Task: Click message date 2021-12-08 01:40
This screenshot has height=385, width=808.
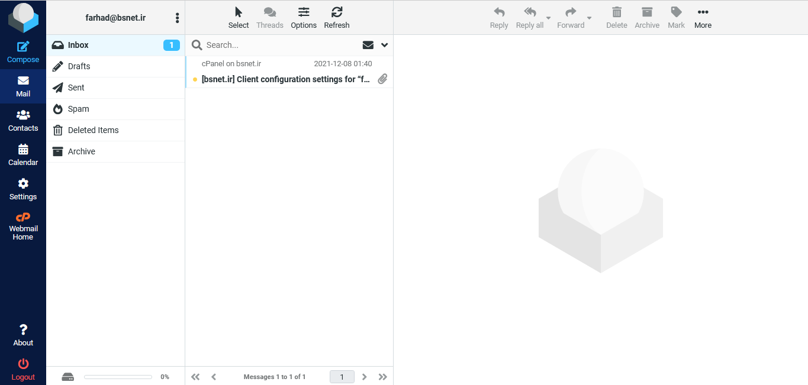Action: click(x=343, y=63)
